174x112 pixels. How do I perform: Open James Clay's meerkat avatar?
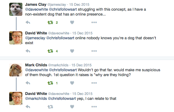click(16, 9)
